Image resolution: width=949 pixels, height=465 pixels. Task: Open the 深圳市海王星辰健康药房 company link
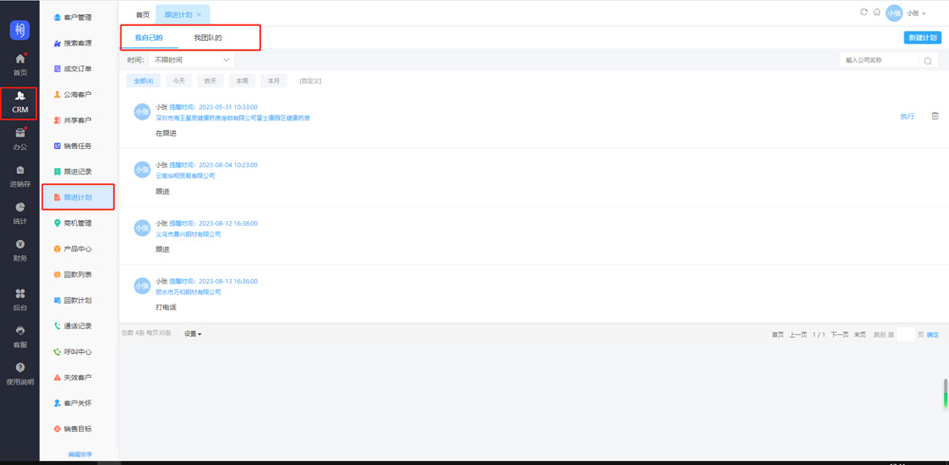click(x=233, y=118)
